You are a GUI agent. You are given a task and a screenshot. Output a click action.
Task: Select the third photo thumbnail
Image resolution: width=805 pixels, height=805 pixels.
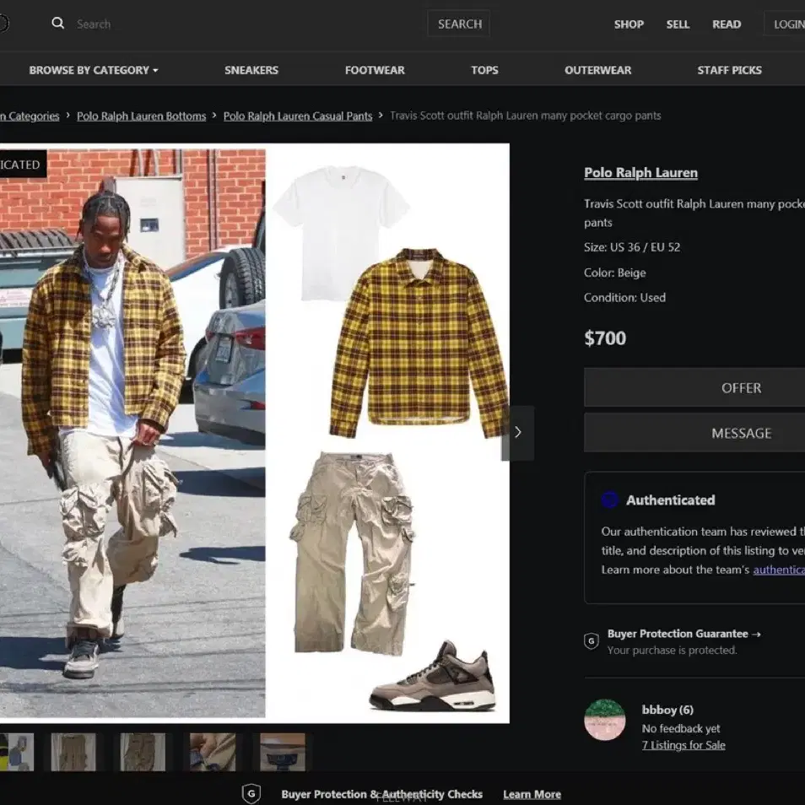pos(143,752)
